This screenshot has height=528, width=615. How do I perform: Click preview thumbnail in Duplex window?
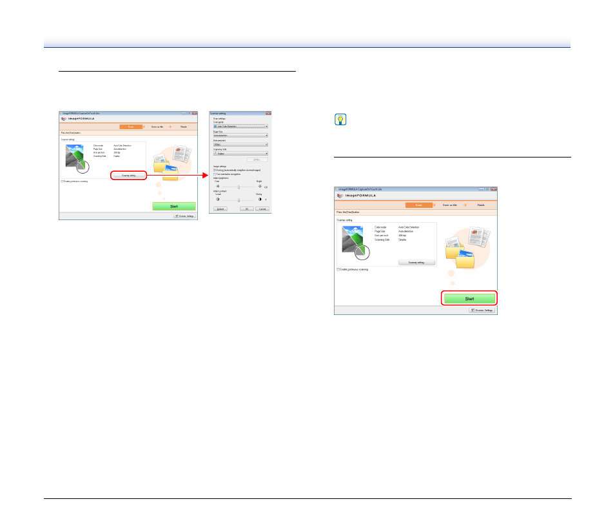pos(77,159)
